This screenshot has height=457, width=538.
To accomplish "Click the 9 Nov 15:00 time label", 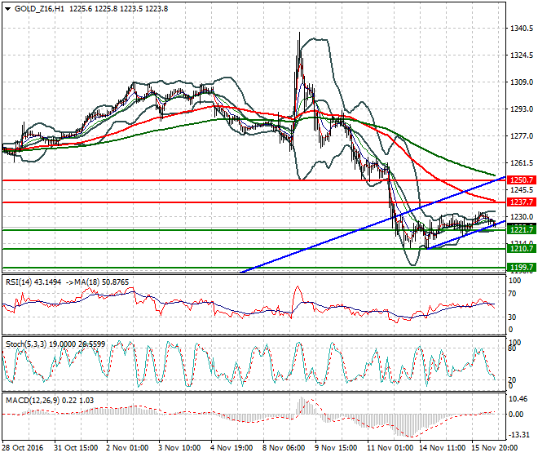I will pyautogui.click(x=336, y=448).
